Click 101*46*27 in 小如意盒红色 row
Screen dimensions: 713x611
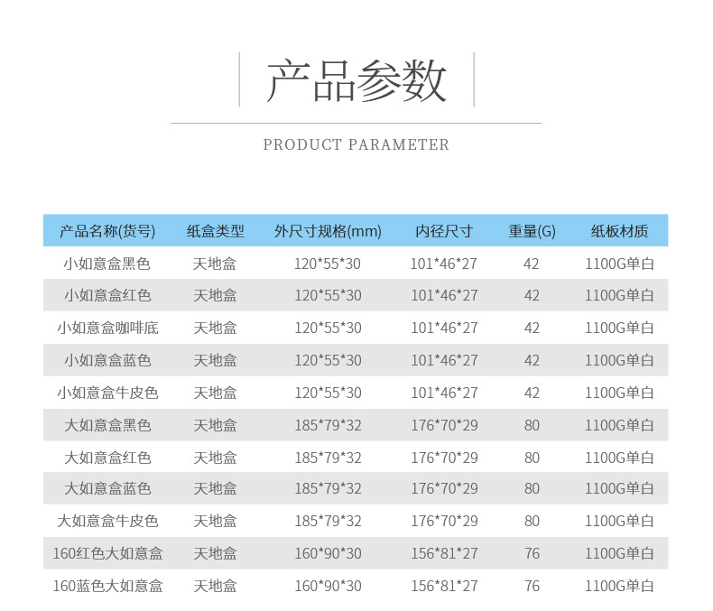tap(444, 295)
